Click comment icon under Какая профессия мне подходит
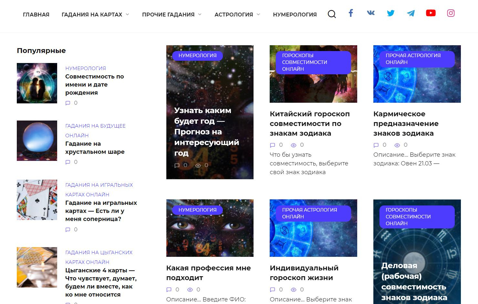The width and height of the screenshot is (478, 304). coord(169,290)
